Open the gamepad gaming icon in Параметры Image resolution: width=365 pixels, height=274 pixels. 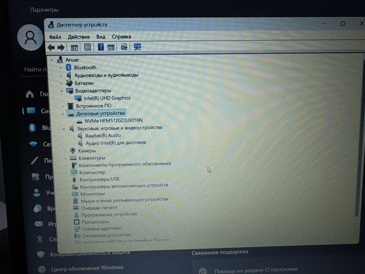click(39, 224)
